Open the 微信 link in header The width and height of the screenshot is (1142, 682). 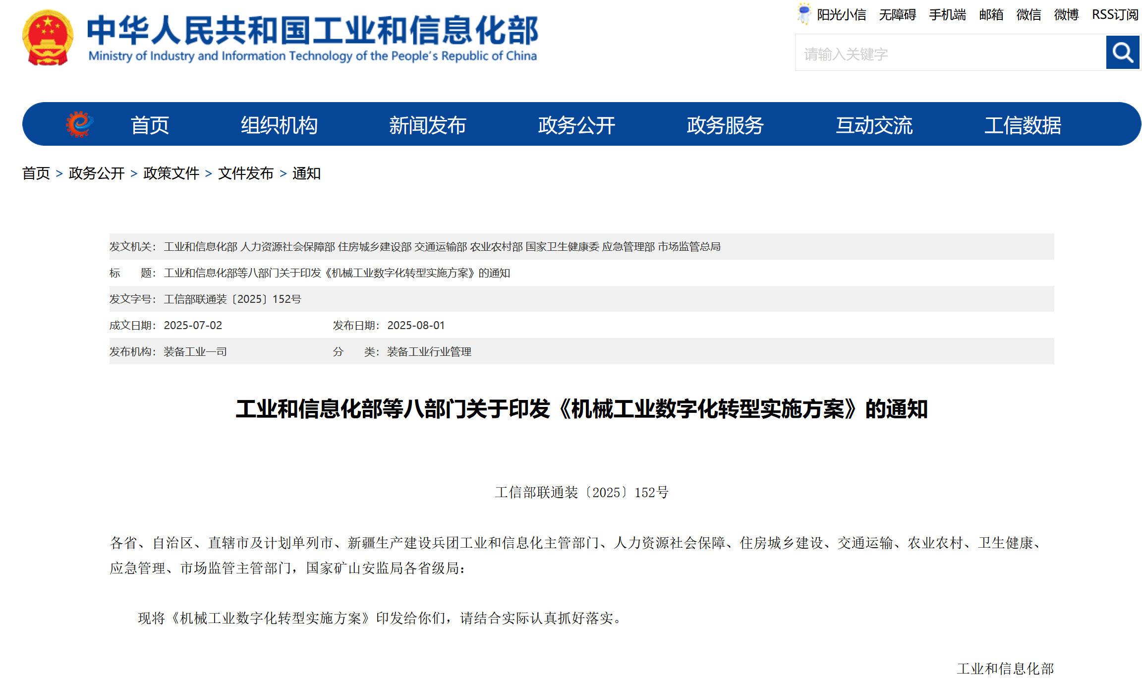point(1028,15)
